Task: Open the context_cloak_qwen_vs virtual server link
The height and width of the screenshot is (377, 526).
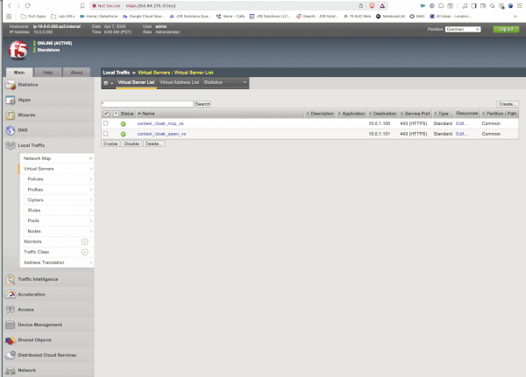Action: [x=161, y=134]
